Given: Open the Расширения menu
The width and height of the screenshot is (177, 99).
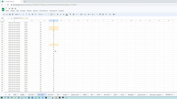Looking at the screenshot, I should tap(53, 11).
